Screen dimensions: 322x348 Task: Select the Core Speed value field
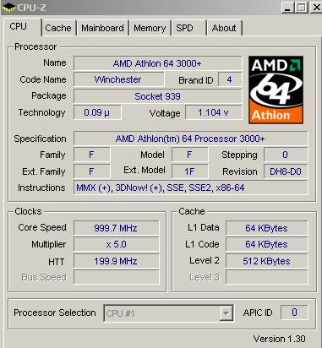tap(116, 228)
